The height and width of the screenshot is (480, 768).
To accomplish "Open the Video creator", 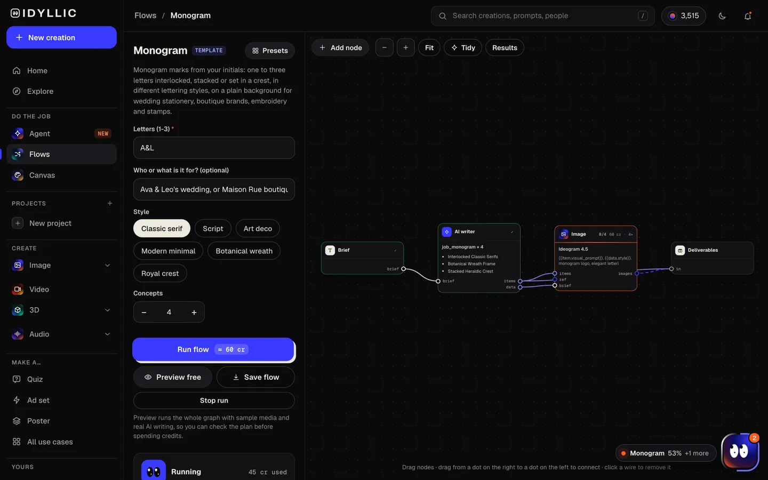I will pos(61,289).
